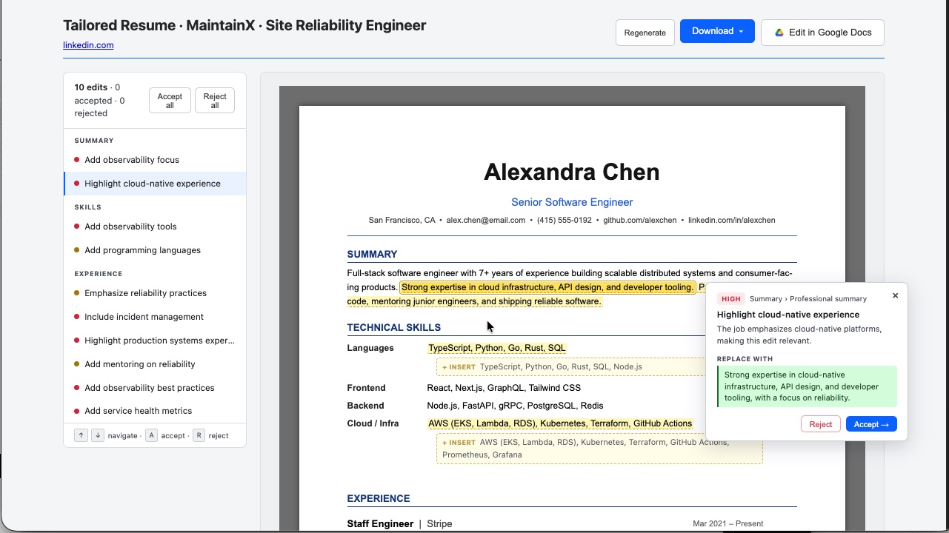Click 'Staff Engineer | Stripe' entry
This screenshot has width=949, height=533.
click(399, 523)
